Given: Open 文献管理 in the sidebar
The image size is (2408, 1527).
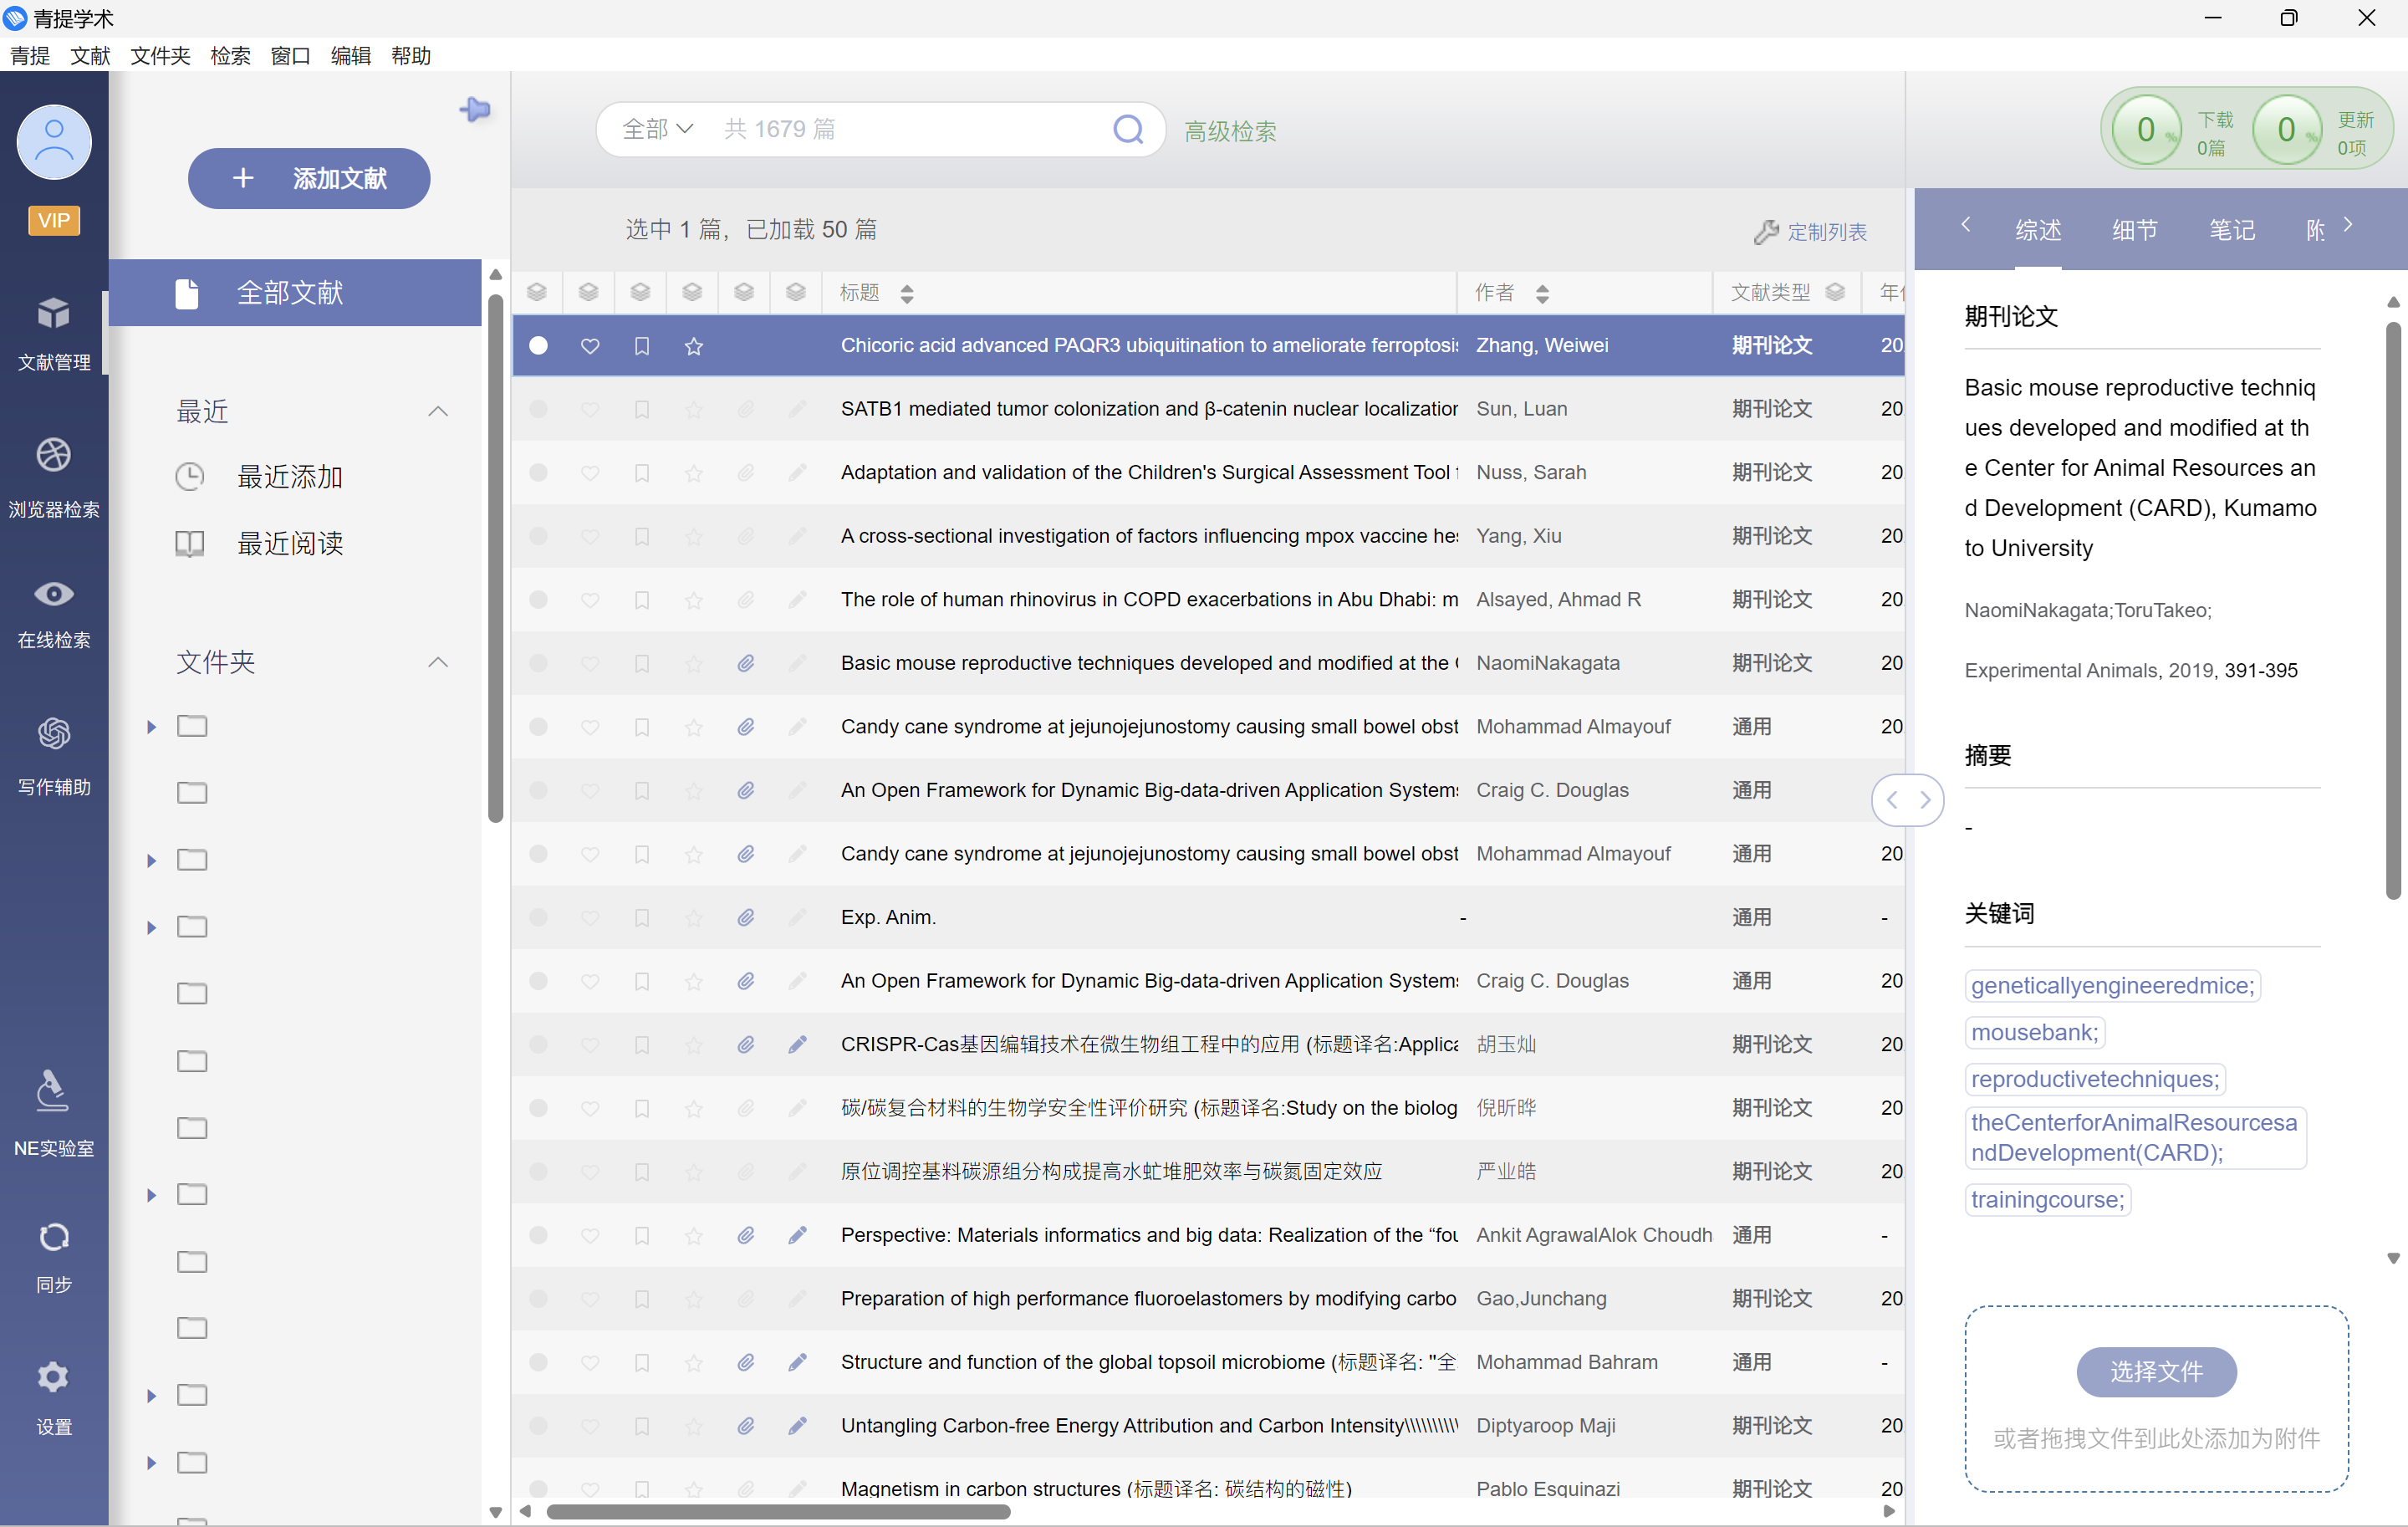Looking at the screenshot, I should (54, 334).
